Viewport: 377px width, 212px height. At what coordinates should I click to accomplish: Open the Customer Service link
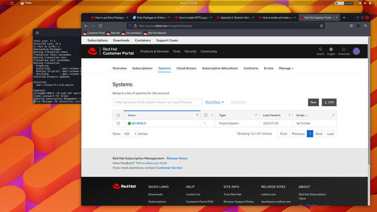169,168
